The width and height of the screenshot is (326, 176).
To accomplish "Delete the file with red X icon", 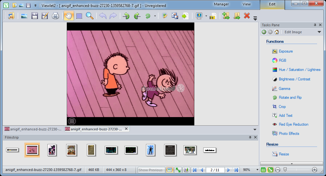I will click(247, 16).
